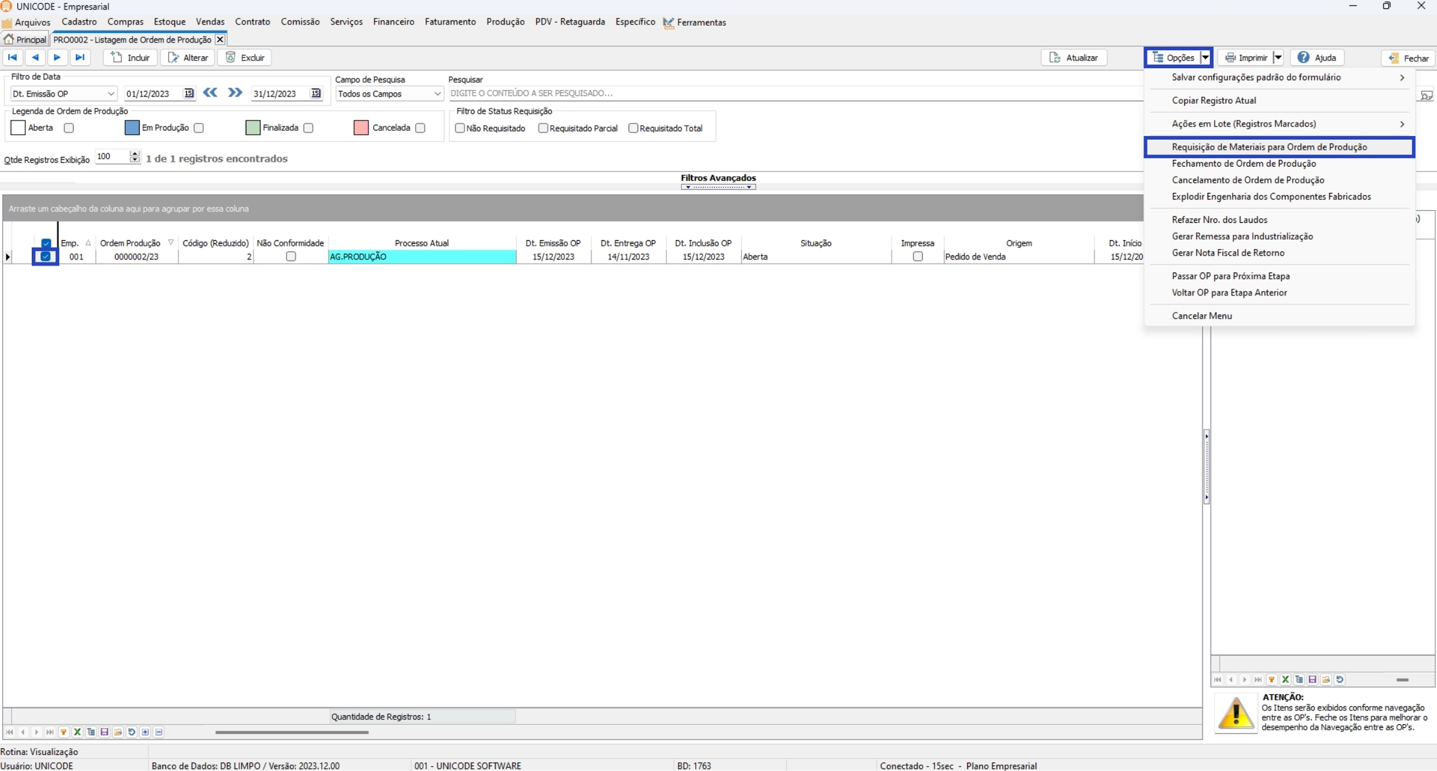Go to last record navigation arrow
Viewport: 1437px width, 771px height.
pos(80,58)
